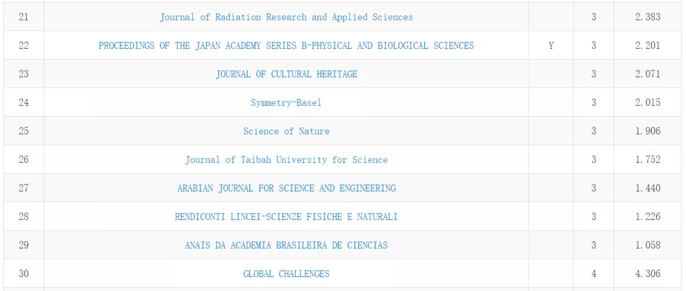Click Journal of Taibah University for Science

tap(286, 160)
